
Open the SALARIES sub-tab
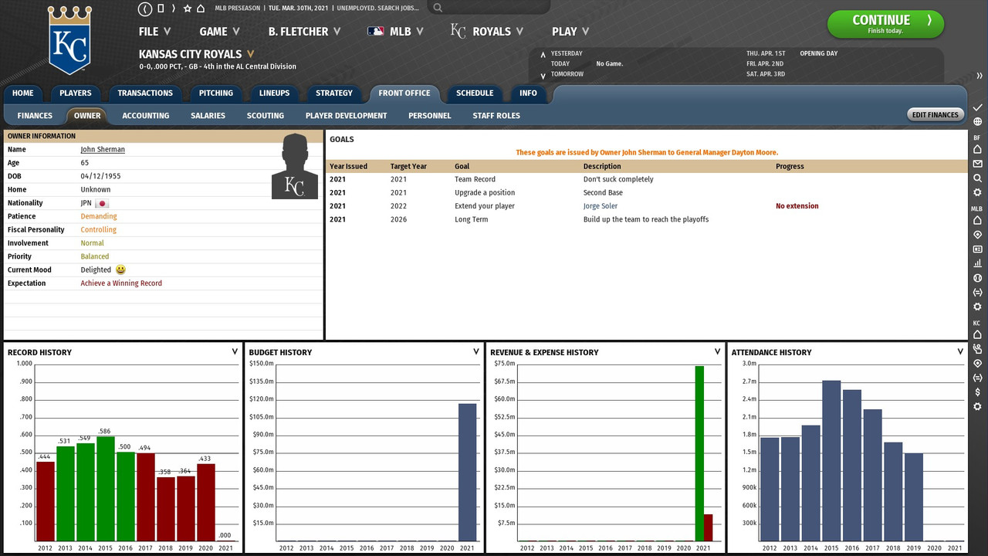pos(208,116)
